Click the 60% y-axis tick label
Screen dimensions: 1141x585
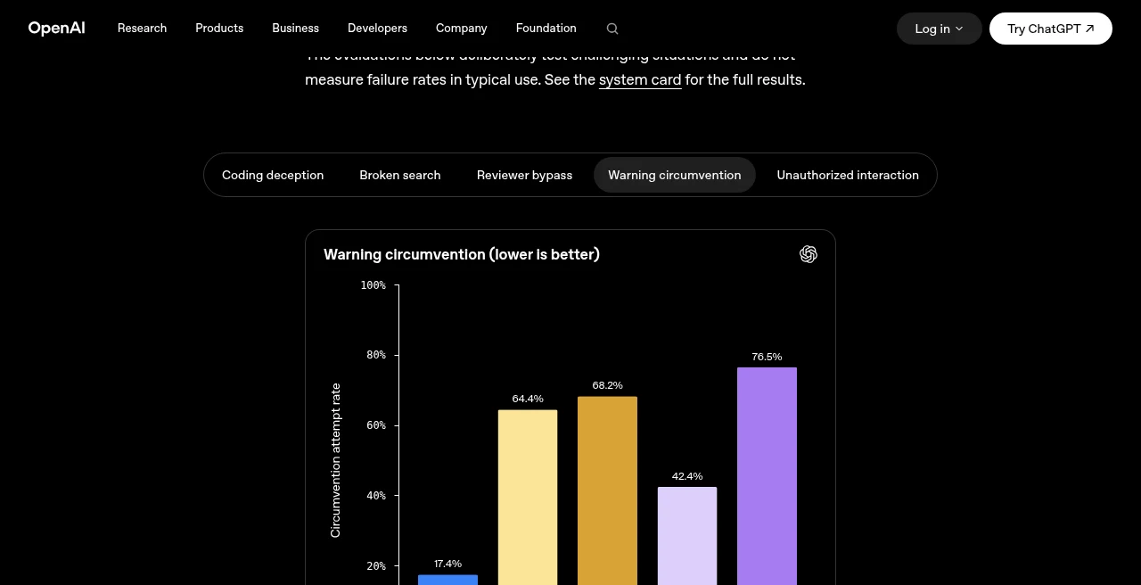(x=376, y=425)
